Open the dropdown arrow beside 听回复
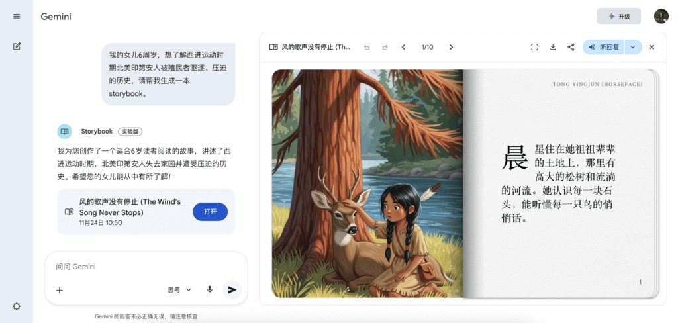 coord(633,47)
